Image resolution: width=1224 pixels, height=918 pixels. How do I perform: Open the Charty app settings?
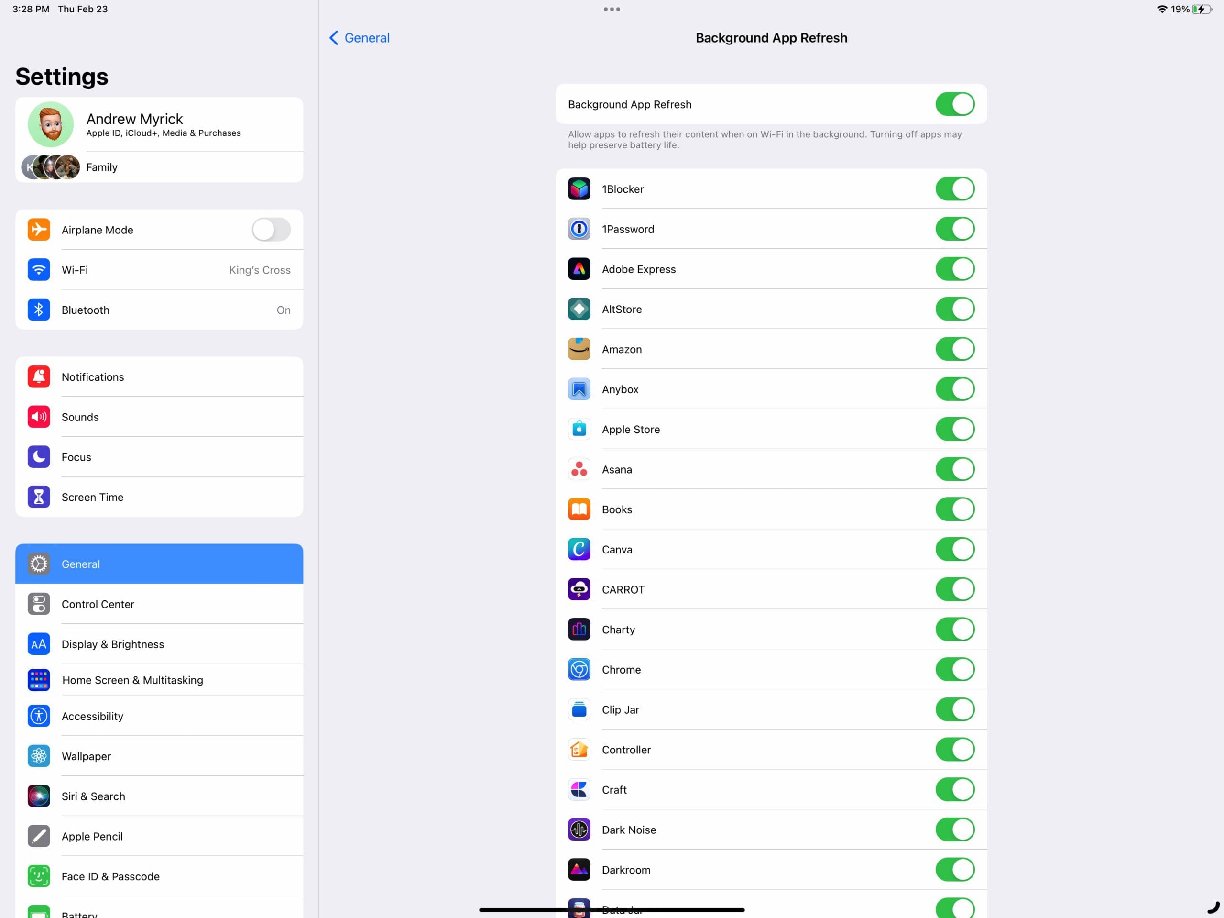click(771, 629)
